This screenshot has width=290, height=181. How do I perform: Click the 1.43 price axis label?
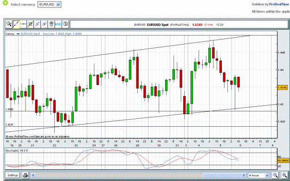coord(281,104)
